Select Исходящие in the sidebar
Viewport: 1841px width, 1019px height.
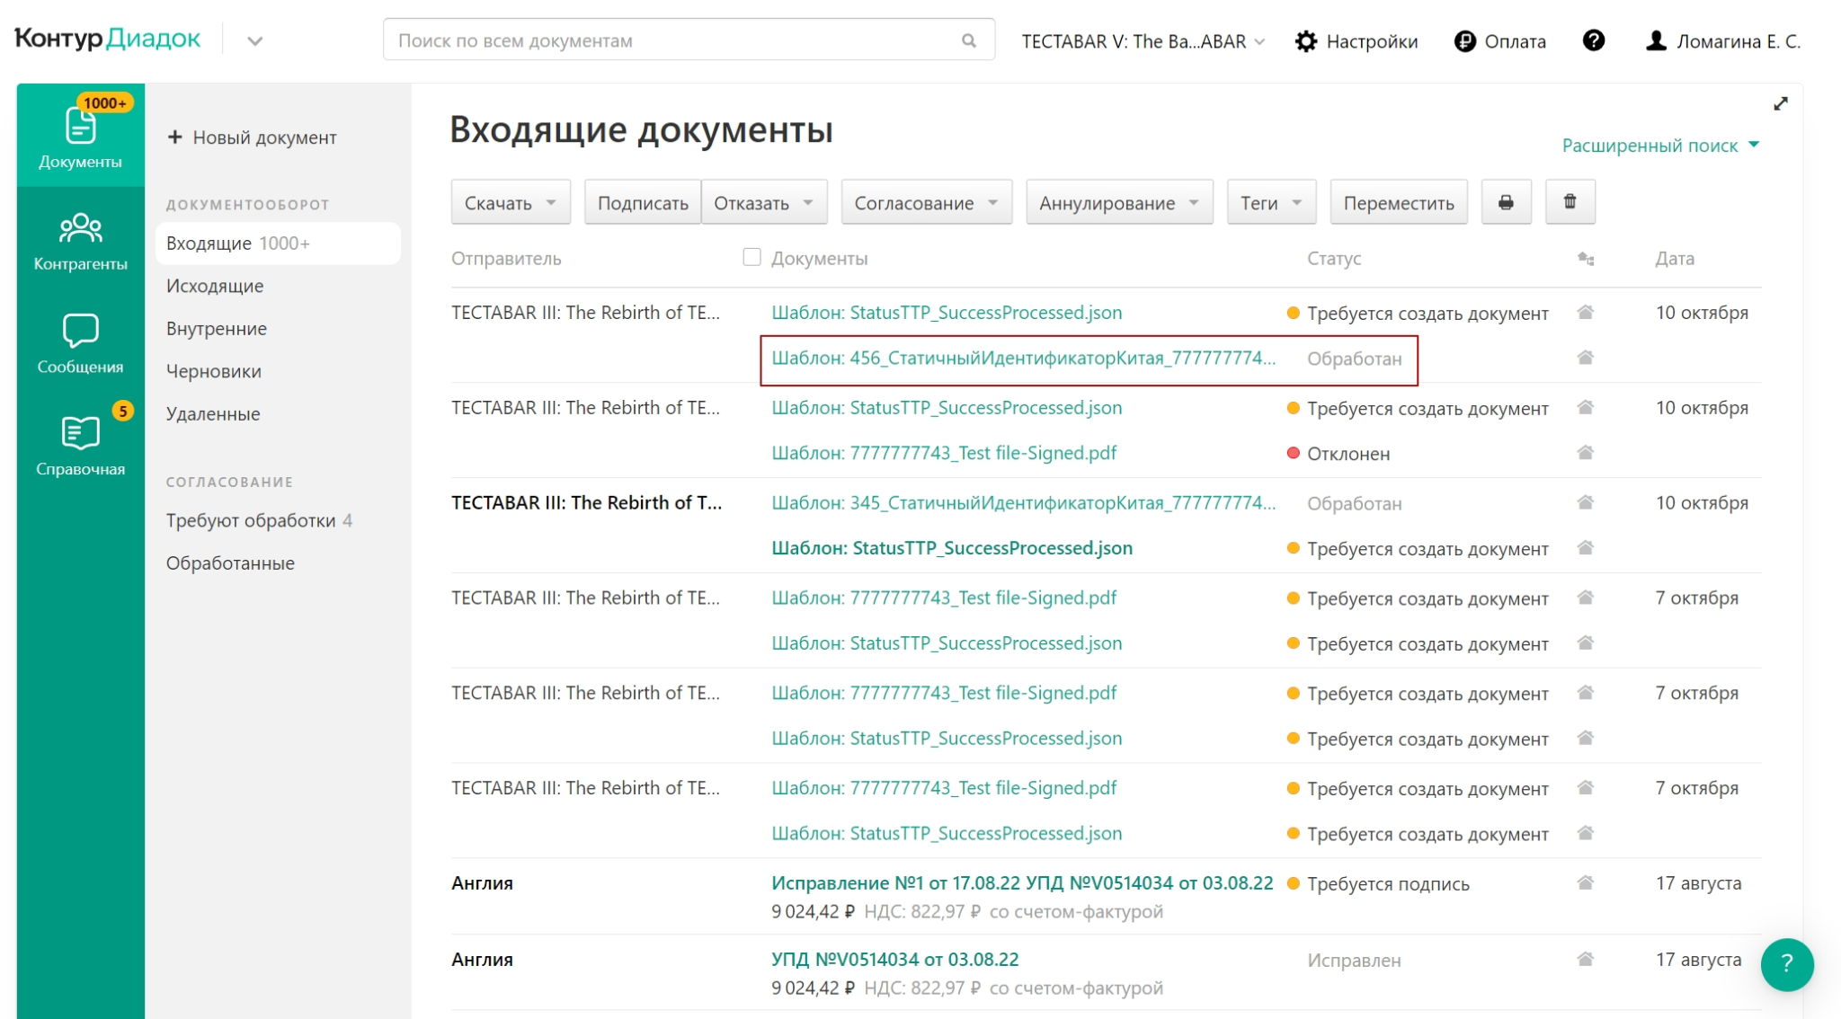(x=215, y=286)
